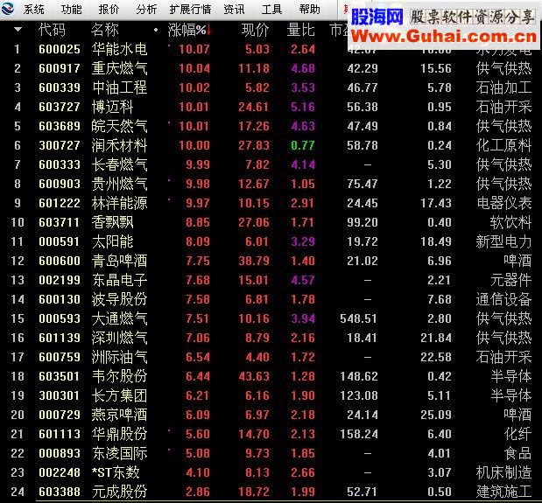This screenshot has width=542, height=503.
Task: Click the app logo icon in the menu bar
Action: [x=7, y=8]
